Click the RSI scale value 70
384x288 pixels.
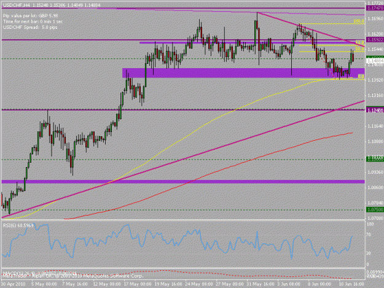[x=369, y=235]
